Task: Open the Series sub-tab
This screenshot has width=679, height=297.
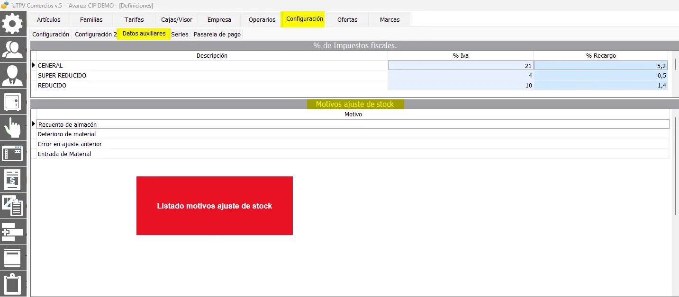Action: 180,35
